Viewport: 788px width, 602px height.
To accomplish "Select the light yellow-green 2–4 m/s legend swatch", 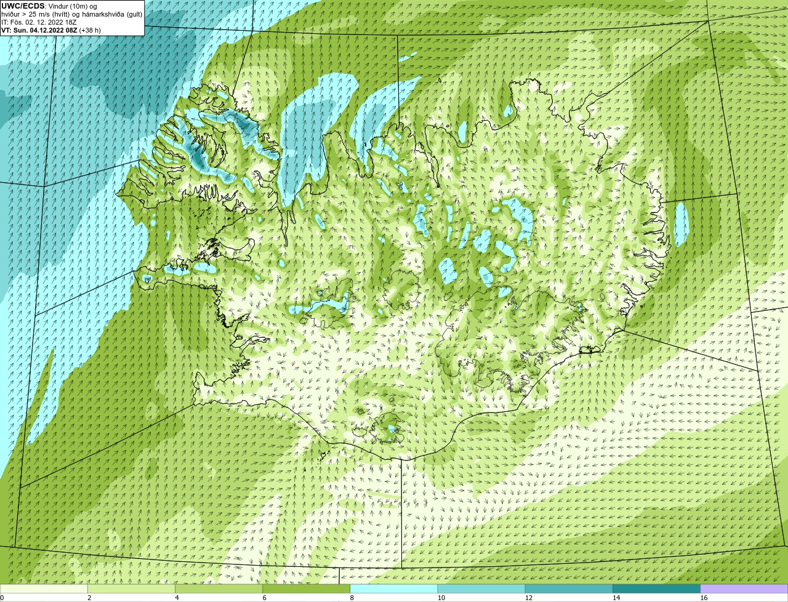I will pos(131,589).
